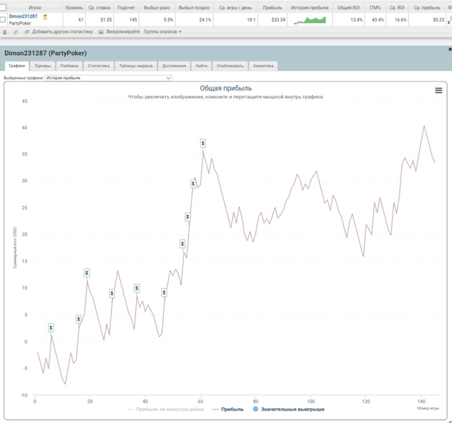
Task: Click the Общая прибыль chart title
Action: tap(226, 88)
